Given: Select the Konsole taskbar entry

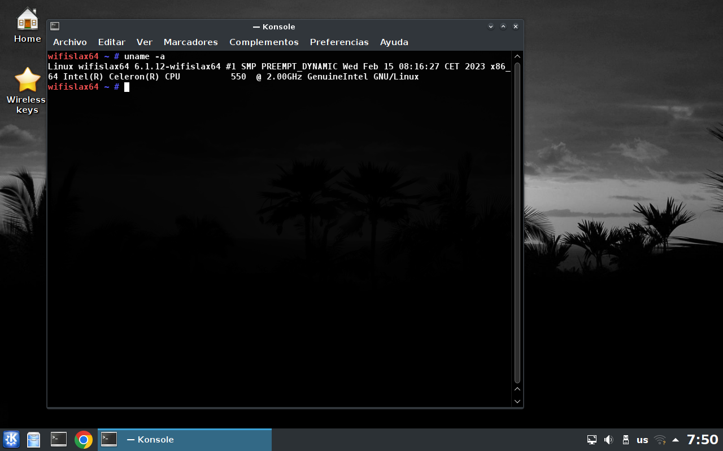Looking at the screenshot, I should click(185, 440).
